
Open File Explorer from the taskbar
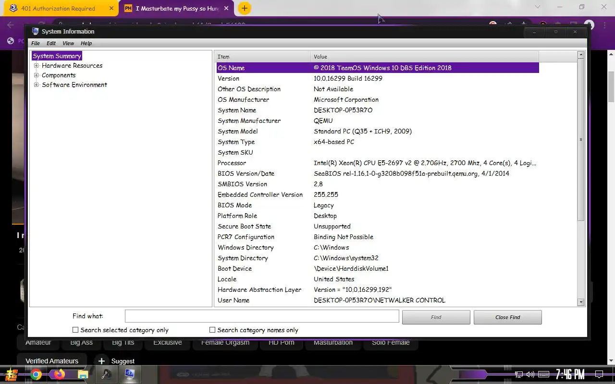(x=83, y=374)
